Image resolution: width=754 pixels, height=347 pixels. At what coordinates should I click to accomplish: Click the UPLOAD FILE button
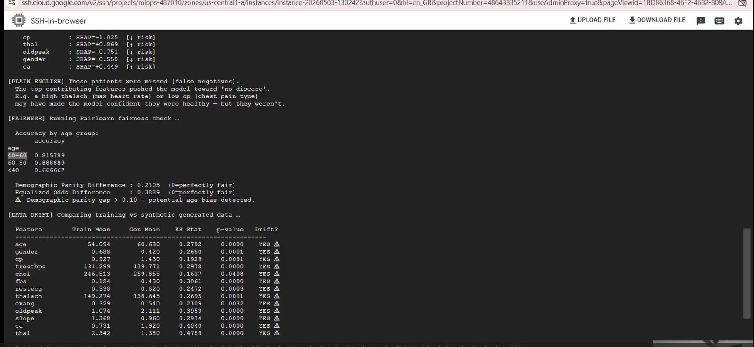[x=592, y=20]
